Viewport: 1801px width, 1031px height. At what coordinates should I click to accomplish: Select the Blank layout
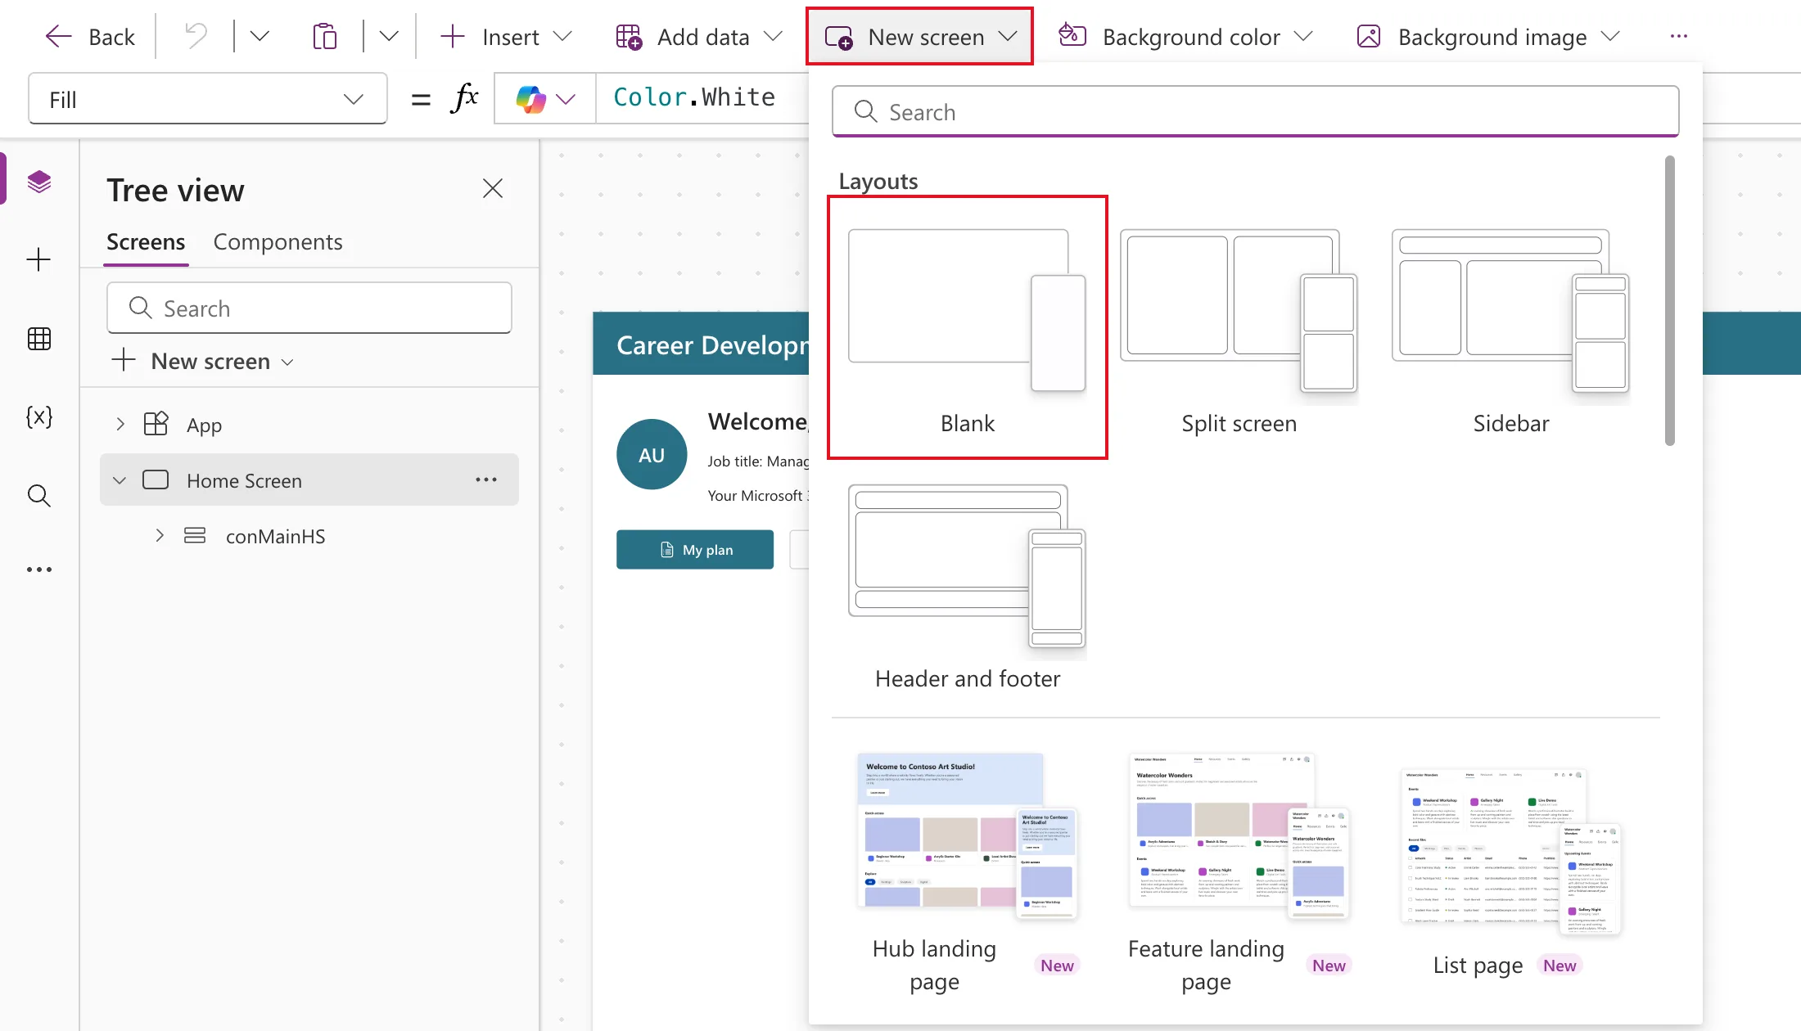(x=968, y=327)
